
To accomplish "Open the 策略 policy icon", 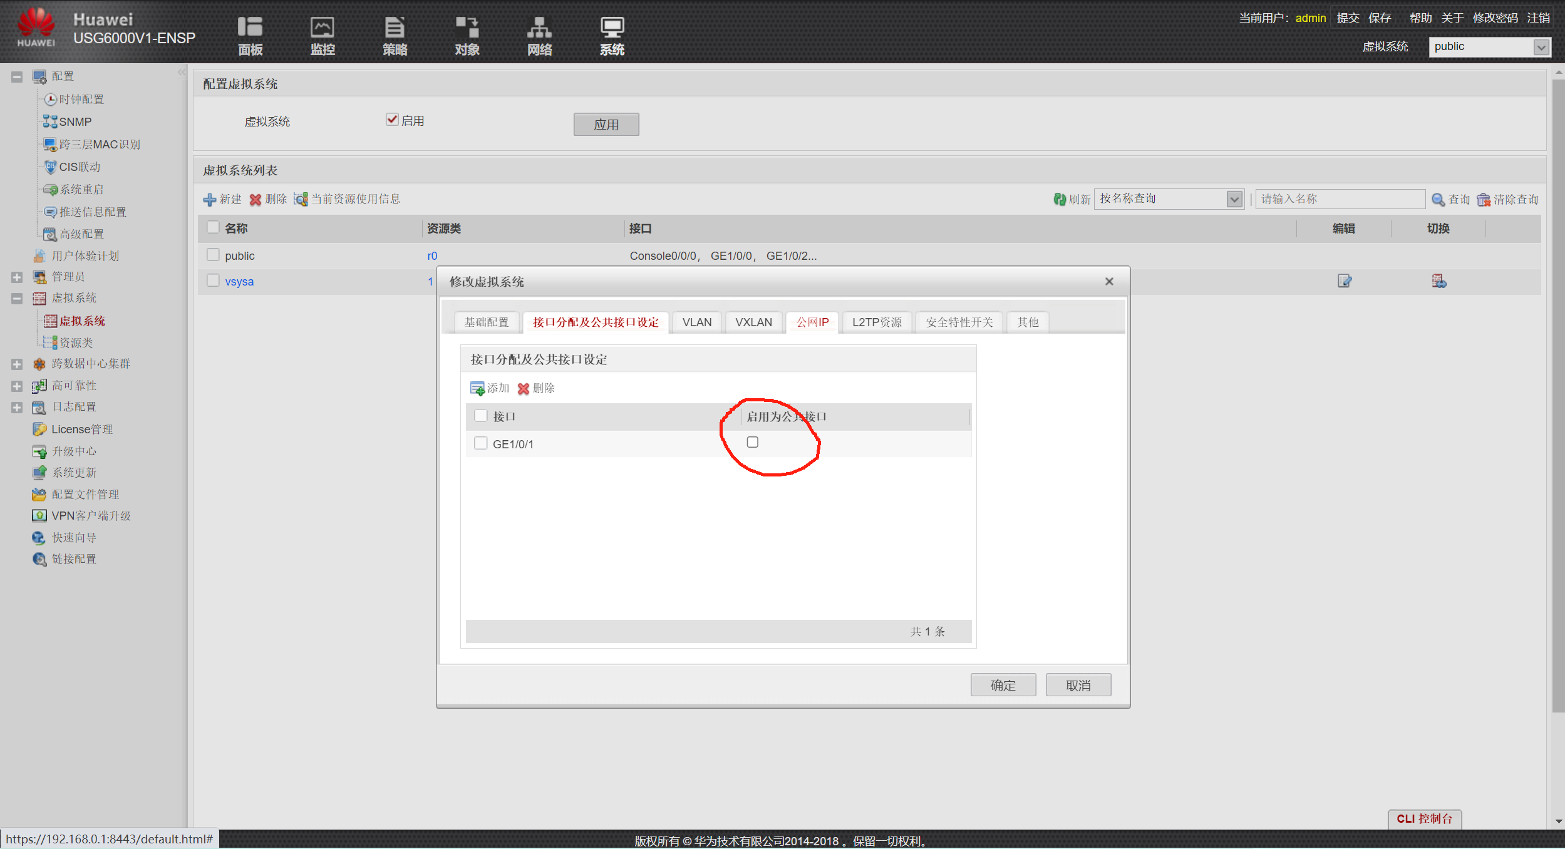I will tap(395, 28).
